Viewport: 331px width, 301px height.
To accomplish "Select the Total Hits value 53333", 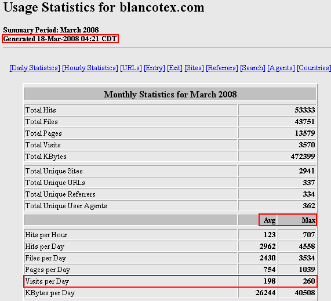I will (x=305, y=110).
